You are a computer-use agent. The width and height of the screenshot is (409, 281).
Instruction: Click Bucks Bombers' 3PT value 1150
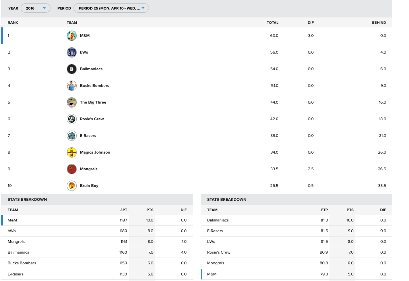[x=123, y=263]
